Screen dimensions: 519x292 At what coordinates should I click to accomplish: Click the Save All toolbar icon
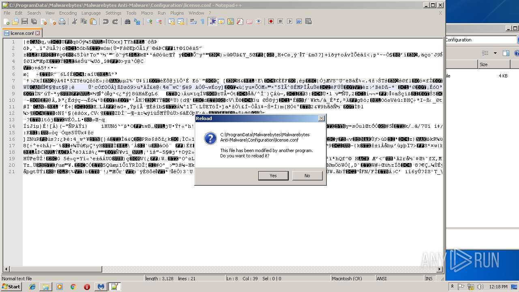click(33, 21)
